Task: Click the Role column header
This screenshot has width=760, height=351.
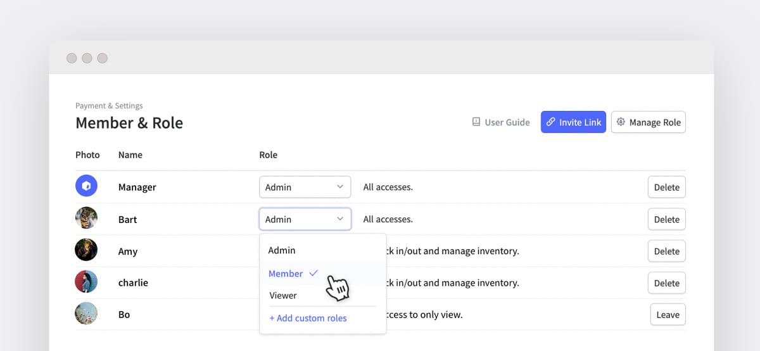Action: tap(269, 155)
